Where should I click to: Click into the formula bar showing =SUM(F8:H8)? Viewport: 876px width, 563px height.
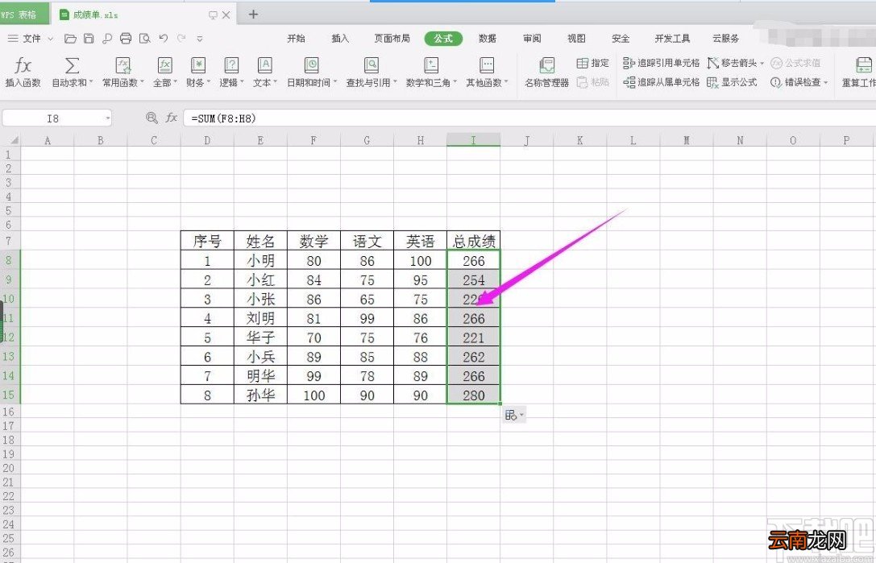[x=528, y=118]
